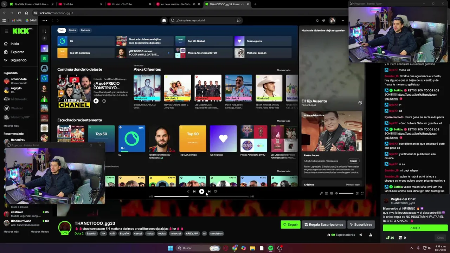Viewport: 450px width, 253px height.
Task: Open Spotify from the Windows taskbar
Action: coord(270,248)
